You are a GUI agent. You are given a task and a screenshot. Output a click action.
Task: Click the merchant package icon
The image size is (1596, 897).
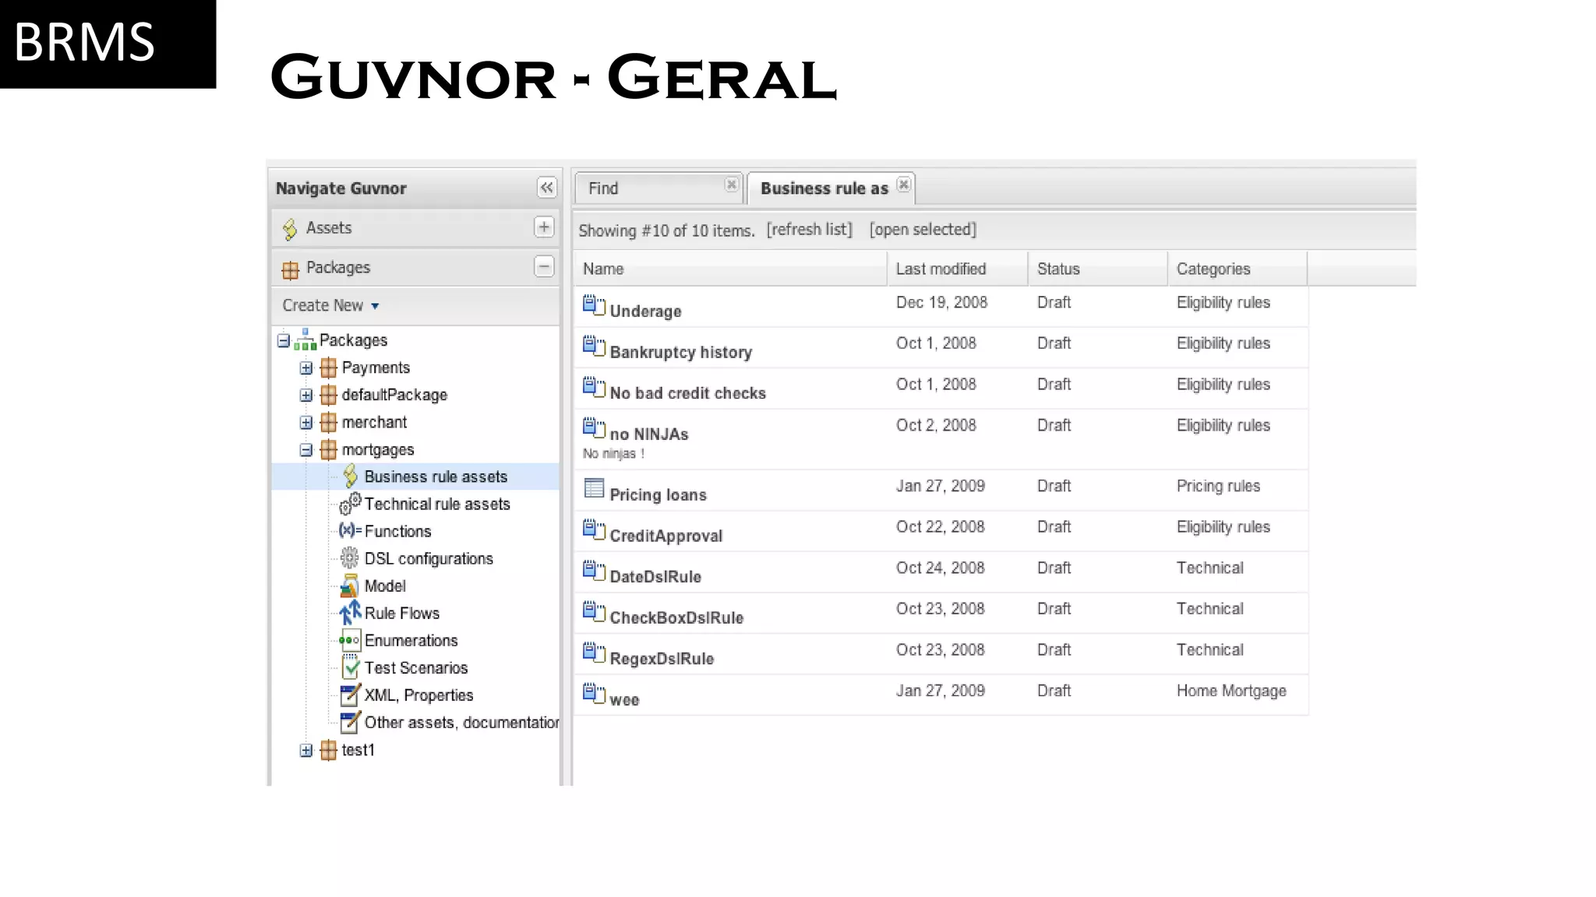[329, 422]
